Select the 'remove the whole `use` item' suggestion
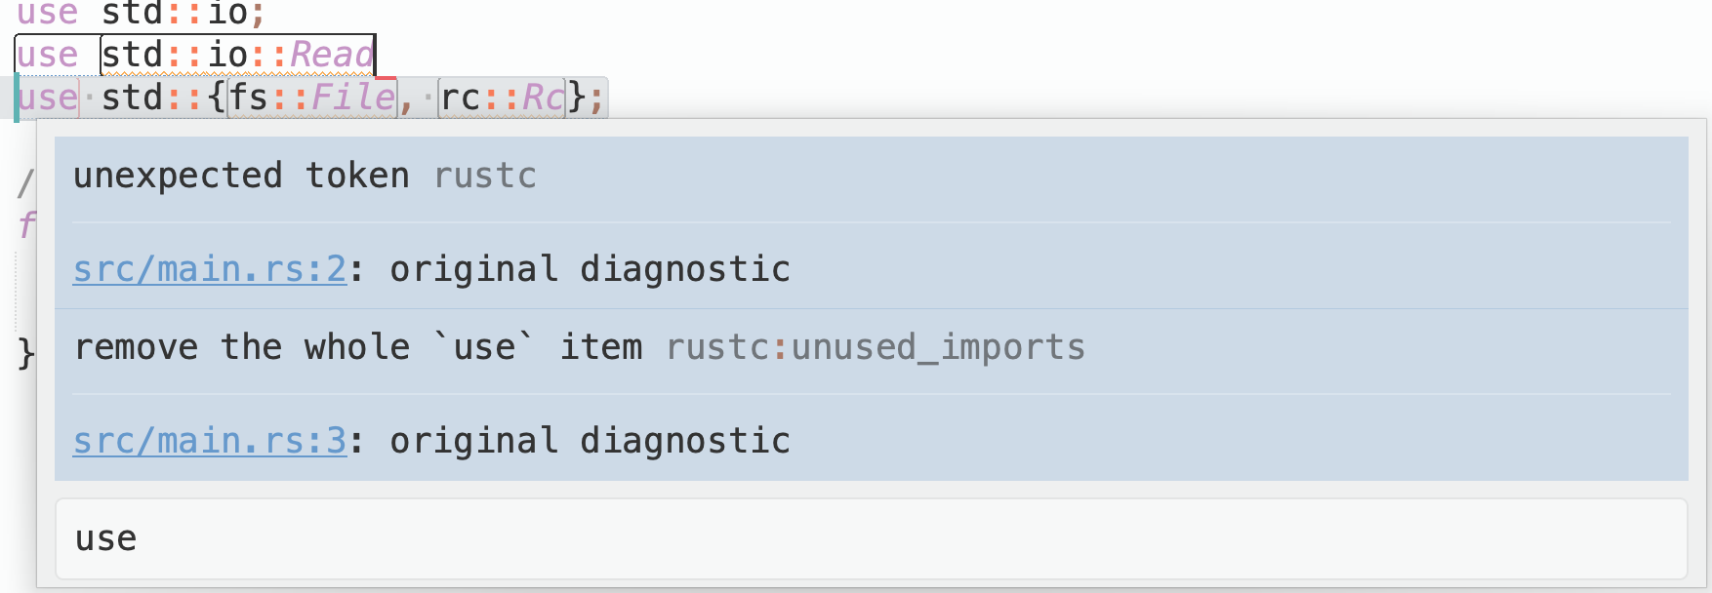Screen dimensions: 1712x593 (x=361, y=346)
